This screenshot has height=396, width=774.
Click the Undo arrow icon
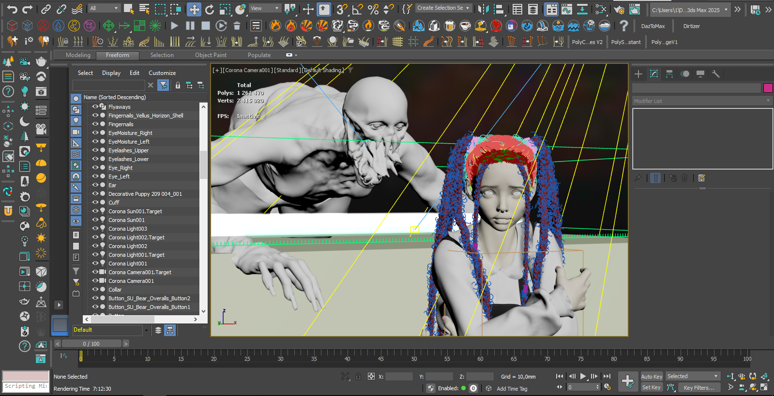12,9
